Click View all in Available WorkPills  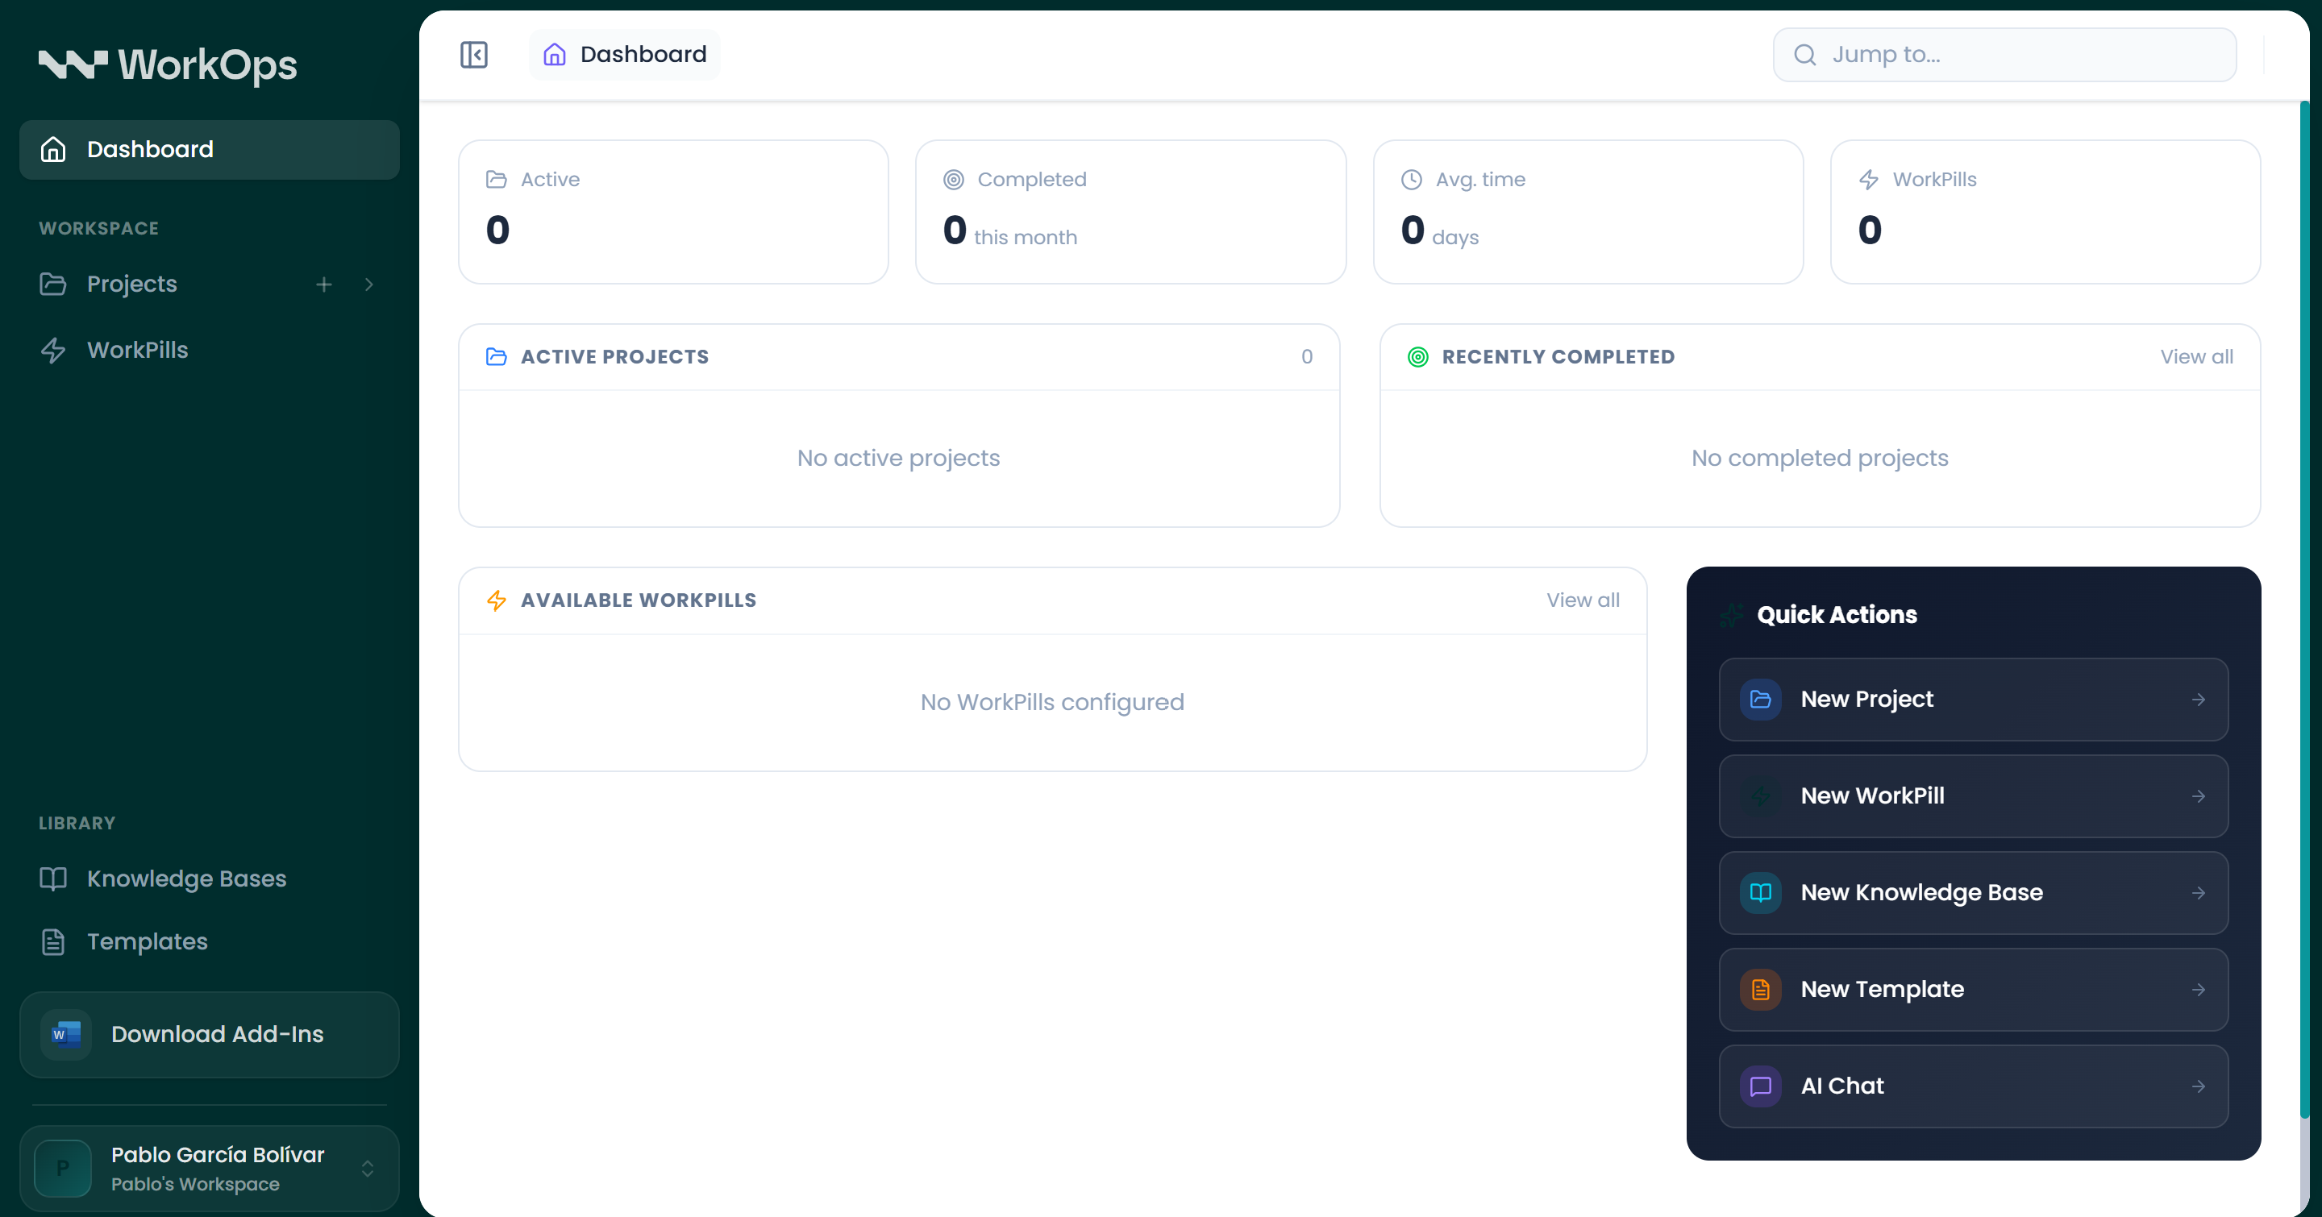click(x=1582, y=600)
